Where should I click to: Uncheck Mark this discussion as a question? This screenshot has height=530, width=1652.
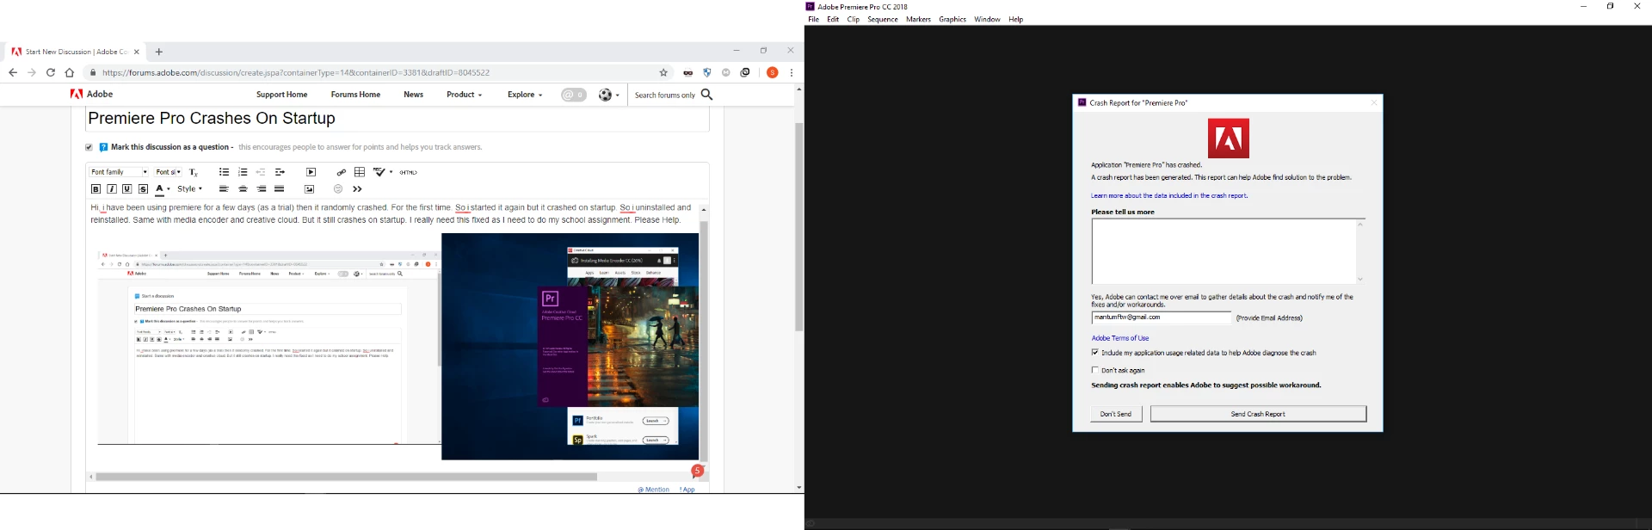(89, 147)
